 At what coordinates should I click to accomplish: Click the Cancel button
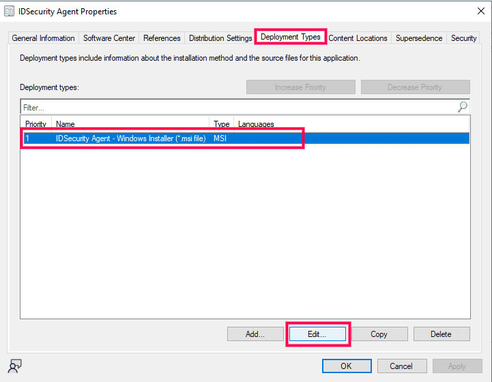(x=402, y=366)
